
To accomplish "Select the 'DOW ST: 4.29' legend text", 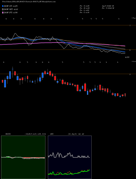I will (x=11, y=6).
